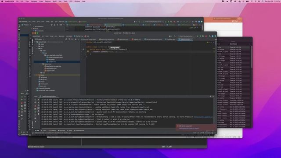Open the File menu
Viewport: 281px width, 158px height.
click(17, 1)
